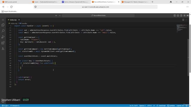Screen dimensions: 191x107
Task: Click the browser flame icon in title bar
Action: (171, 2)
